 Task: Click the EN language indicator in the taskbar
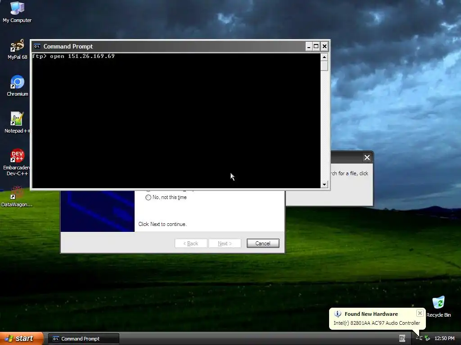[402, 339]
